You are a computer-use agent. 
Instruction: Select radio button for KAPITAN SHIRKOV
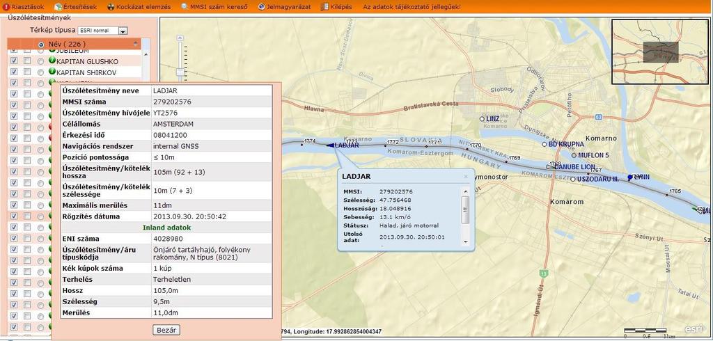(41, 72)
